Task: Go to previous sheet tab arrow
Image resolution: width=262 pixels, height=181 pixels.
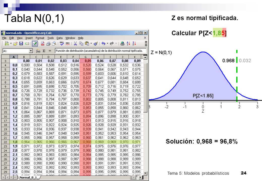Action: point(7,177)
